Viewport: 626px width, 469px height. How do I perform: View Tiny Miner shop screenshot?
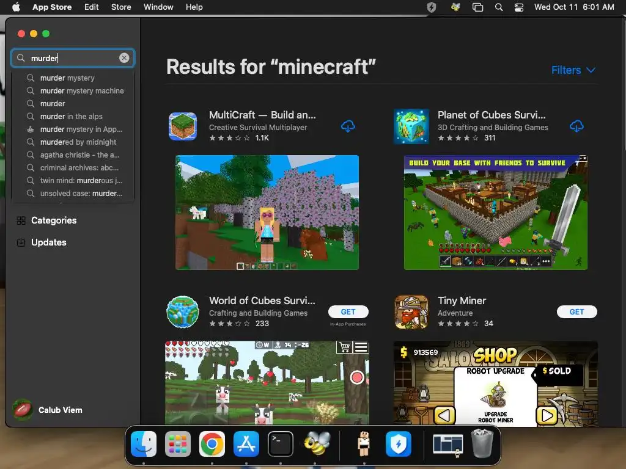tap(495, 382)
